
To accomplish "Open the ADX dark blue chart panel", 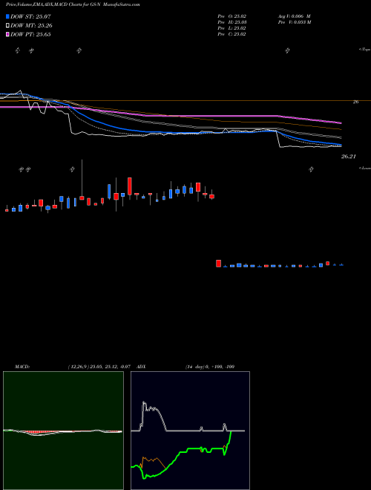I will (x=190, y=431).
